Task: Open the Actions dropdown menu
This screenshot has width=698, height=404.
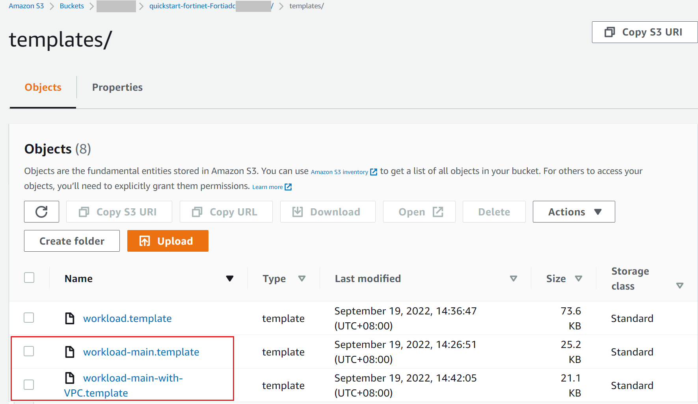Action: tap(574, 212)
